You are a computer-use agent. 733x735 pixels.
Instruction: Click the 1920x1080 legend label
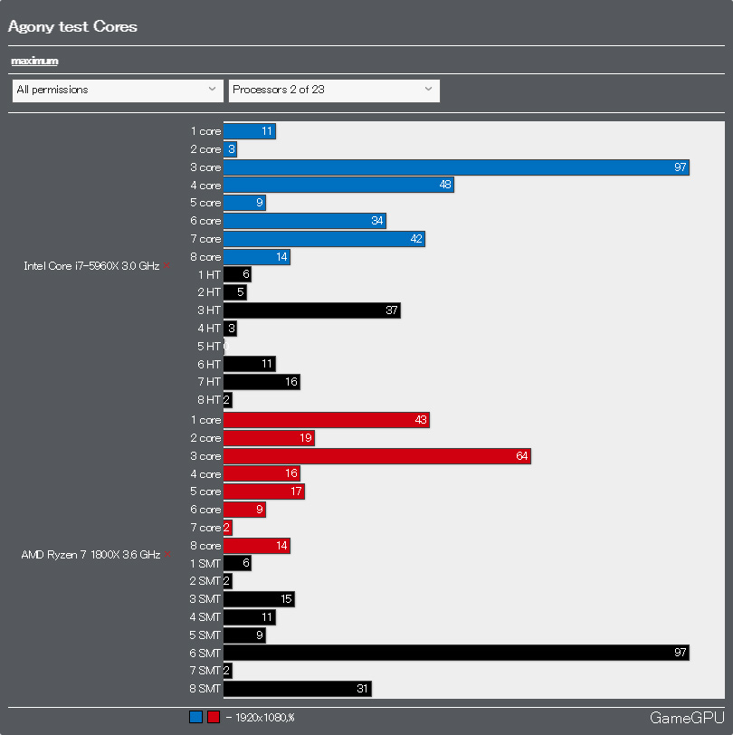[262, 718]
